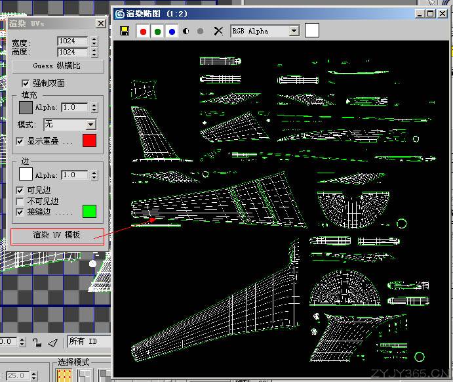The height and width of the screenshot is (382, 453).
Task: Toggle the blue channel button
Action: pos(172,31)
